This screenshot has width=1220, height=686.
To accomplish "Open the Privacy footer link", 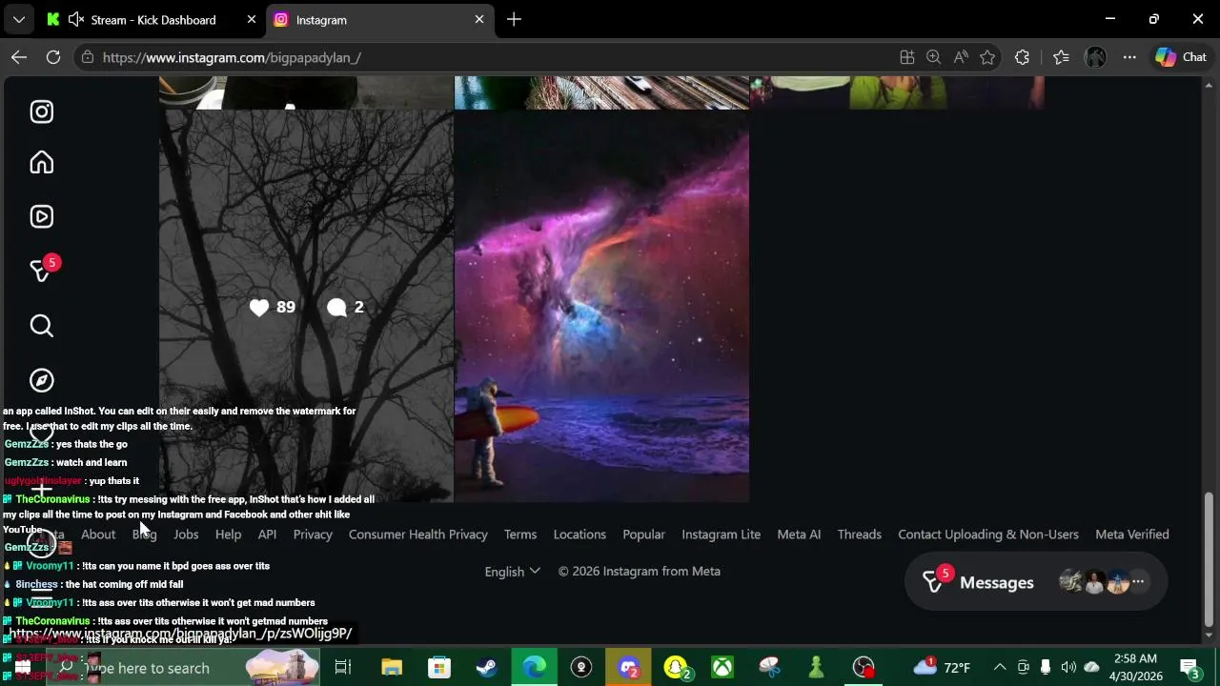I will [313, 535].
